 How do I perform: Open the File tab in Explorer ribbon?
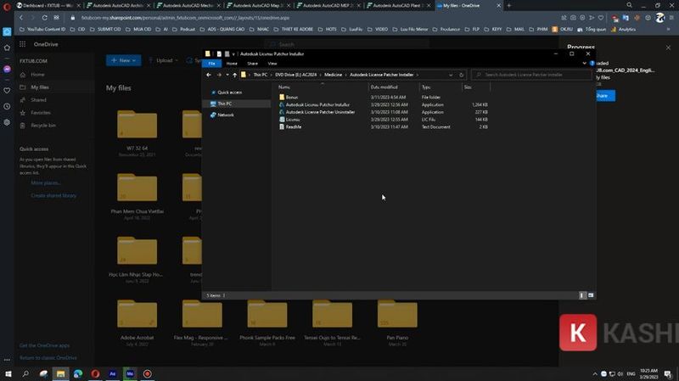click(x=213, y=64)
